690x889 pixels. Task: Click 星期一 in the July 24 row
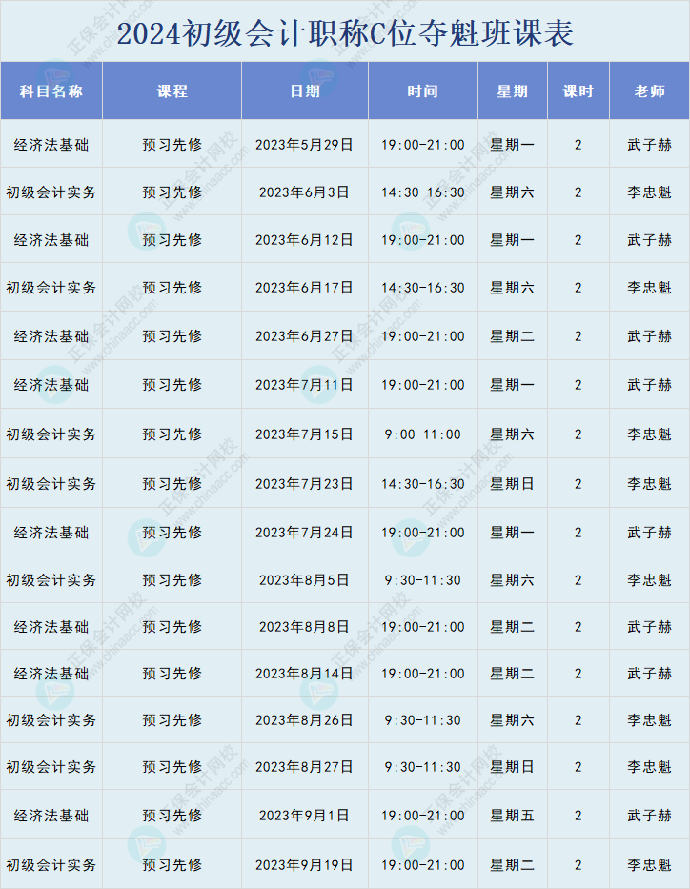click(512, 533)
